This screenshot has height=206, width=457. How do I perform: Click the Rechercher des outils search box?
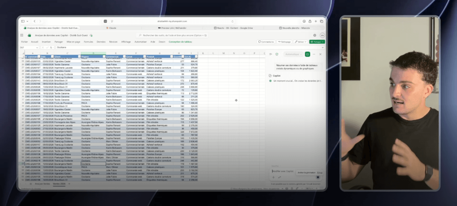[172, 35]
